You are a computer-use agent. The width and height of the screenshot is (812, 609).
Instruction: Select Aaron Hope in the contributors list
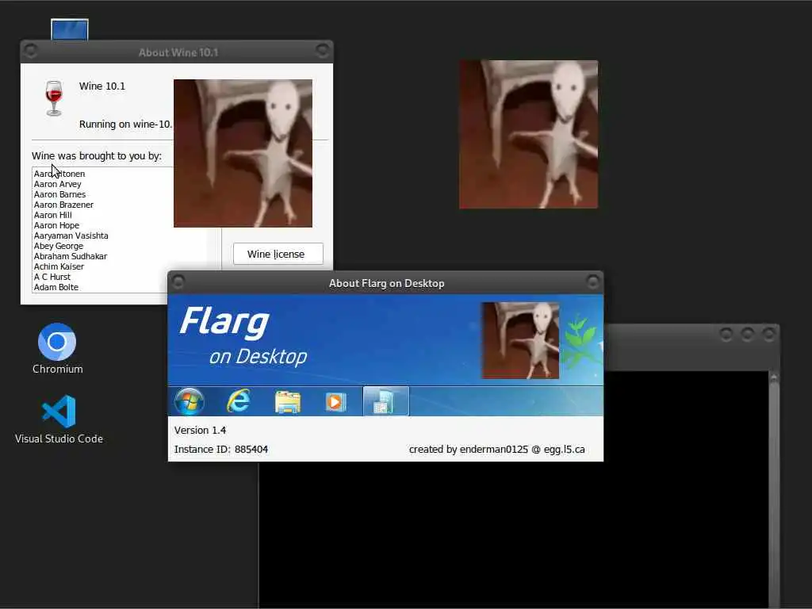pyautogui.click(x=56, y=225)
